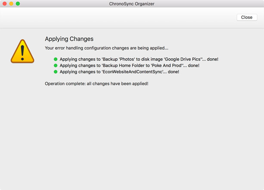The height and width of the screenshot is (190, 264).
Task: Click green status dot for EconWebsiteAndContentSync
Action: tap(56, 72)
